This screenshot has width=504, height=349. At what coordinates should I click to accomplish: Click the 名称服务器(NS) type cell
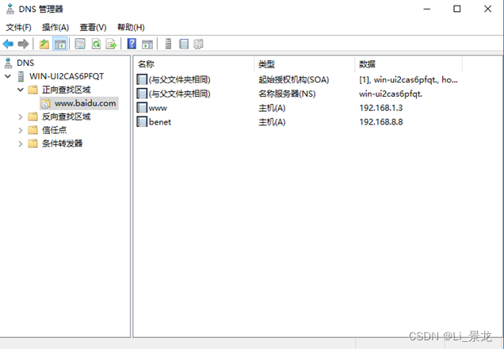coord(287,94)
